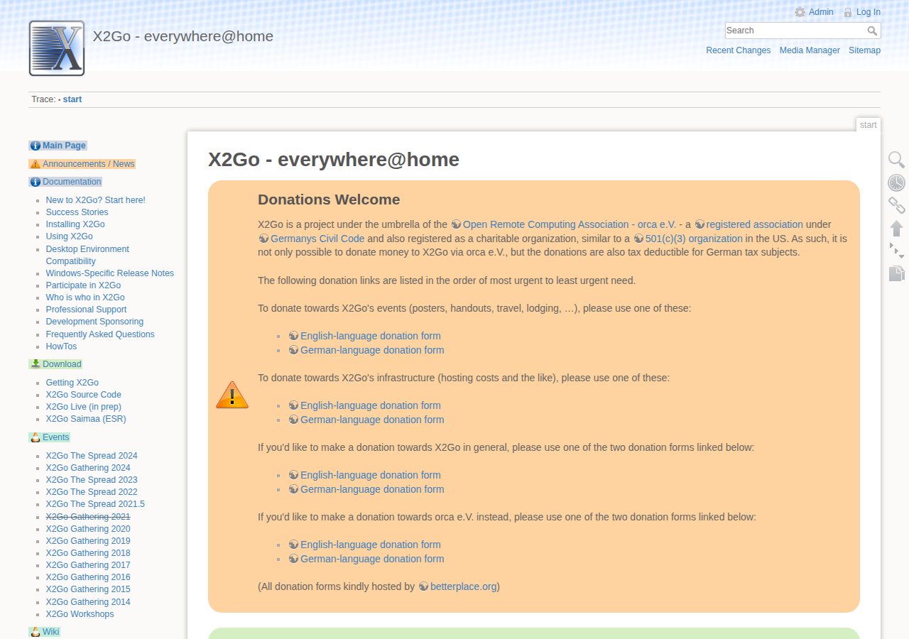The image size is (909, 639).
Task: Open the Admin gear link
Action: pyautogui.click(x=814, y=12)
